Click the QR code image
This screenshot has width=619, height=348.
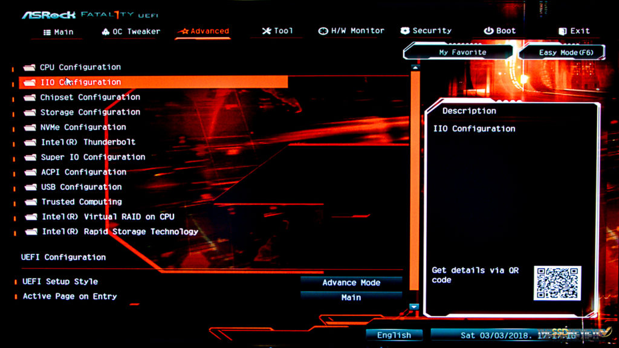coord(557,283)
